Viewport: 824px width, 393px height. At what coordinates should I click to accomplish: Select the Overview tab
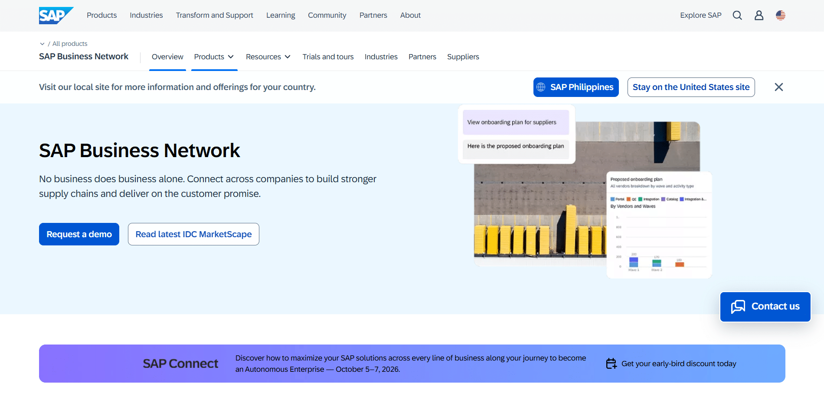pyautogui.click(x=167, y=57)
